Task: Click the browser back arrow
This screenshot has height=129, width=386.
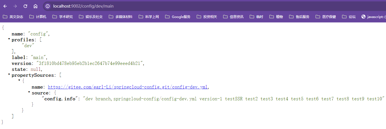Action: (5, 6)
